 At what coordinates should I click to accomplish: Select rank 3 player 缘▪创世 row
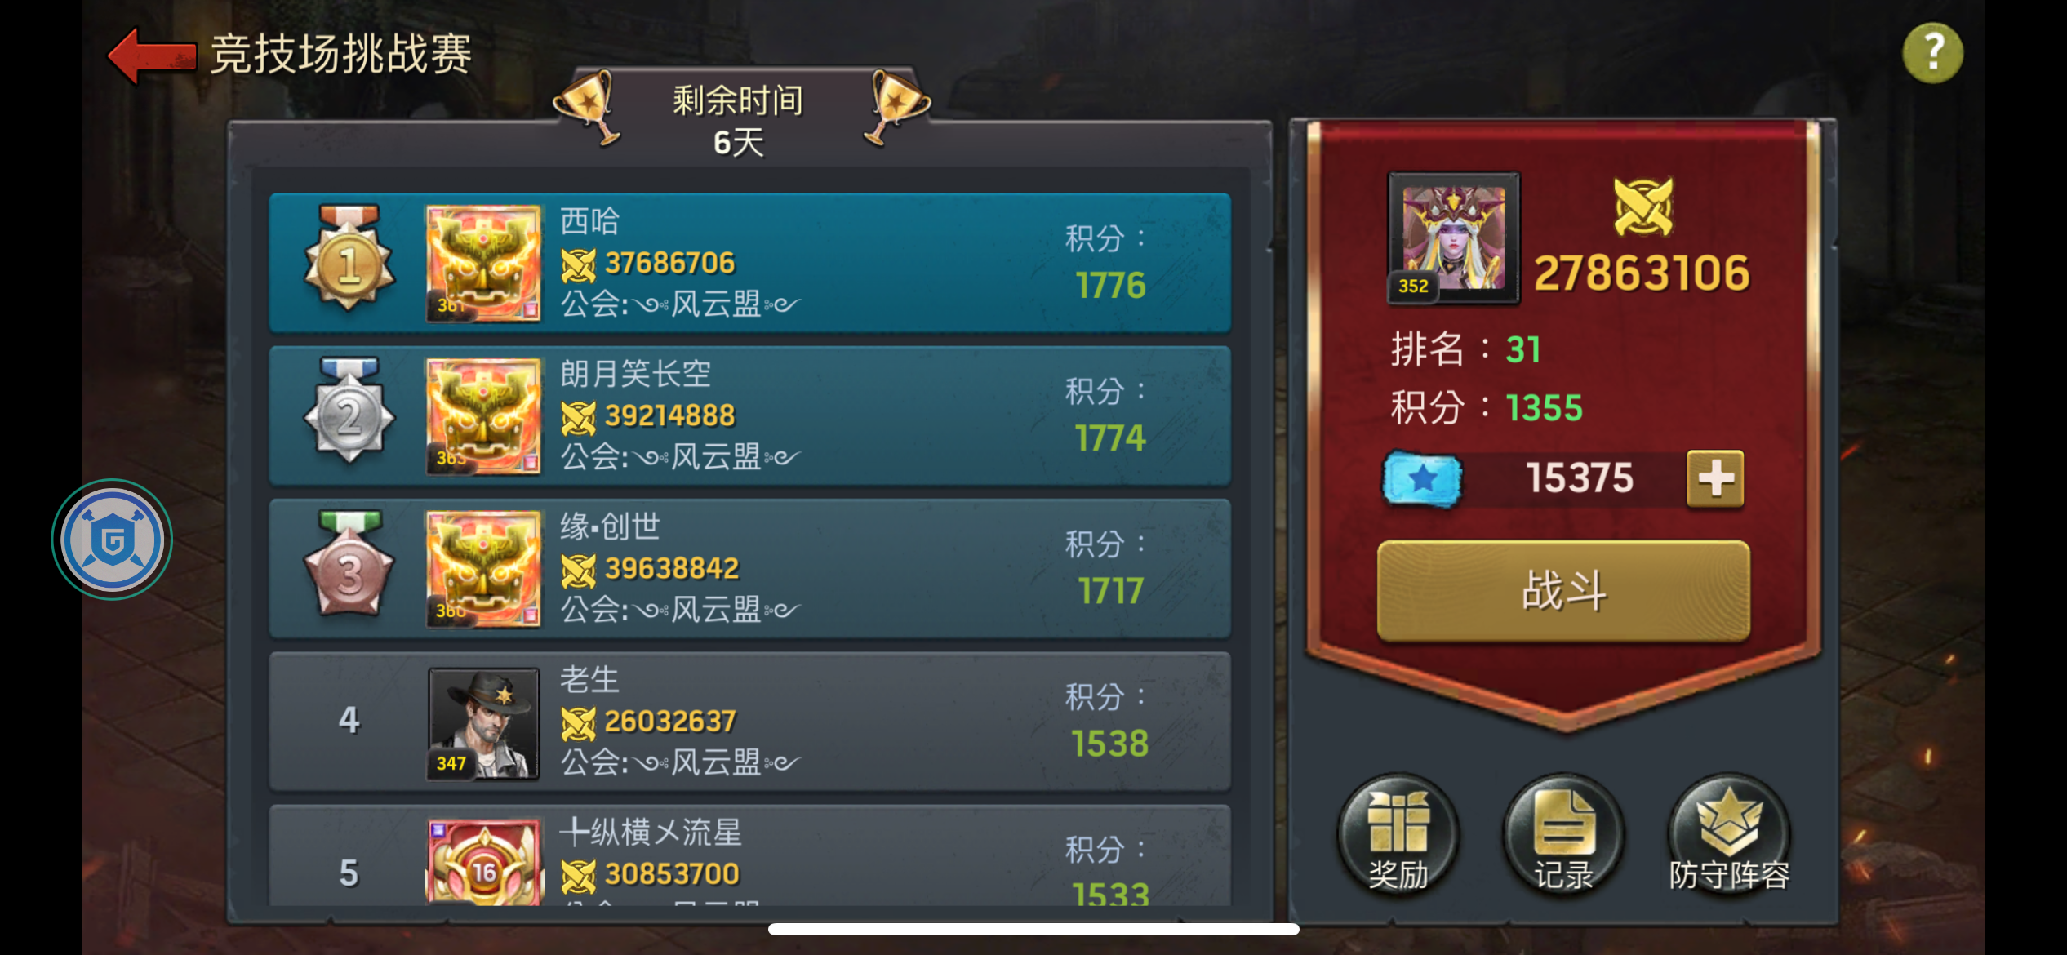click(x=749, y=569)
